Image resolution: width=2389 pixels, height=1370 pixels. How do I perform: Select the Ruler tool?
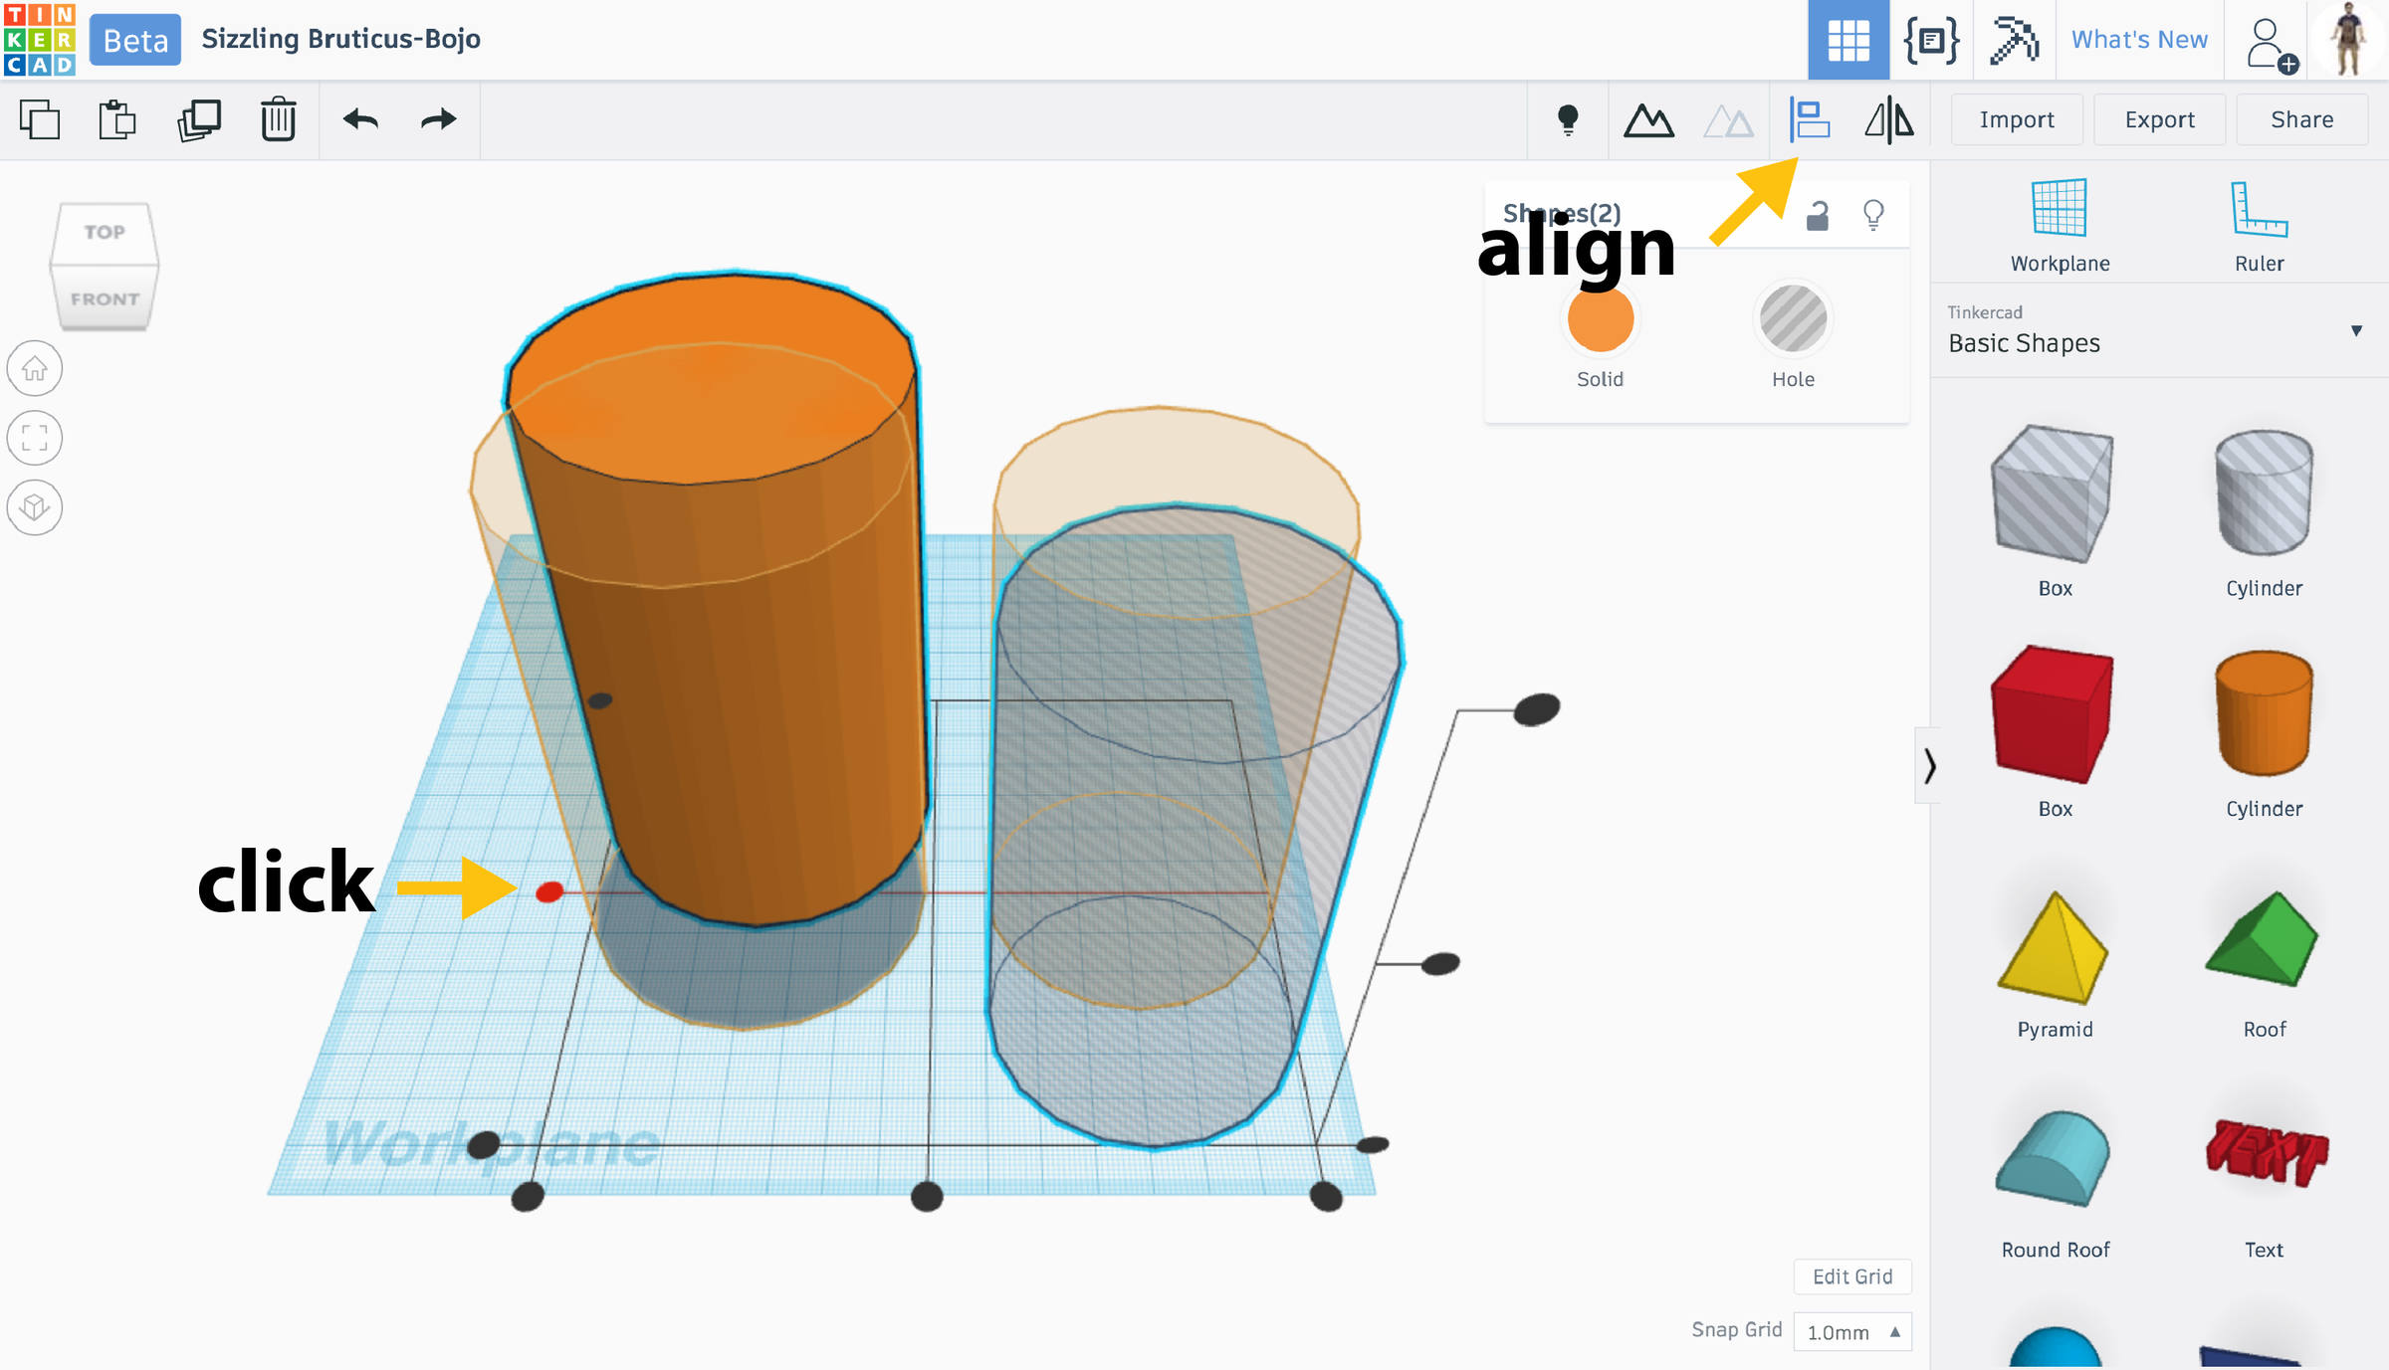[2259, 227]
